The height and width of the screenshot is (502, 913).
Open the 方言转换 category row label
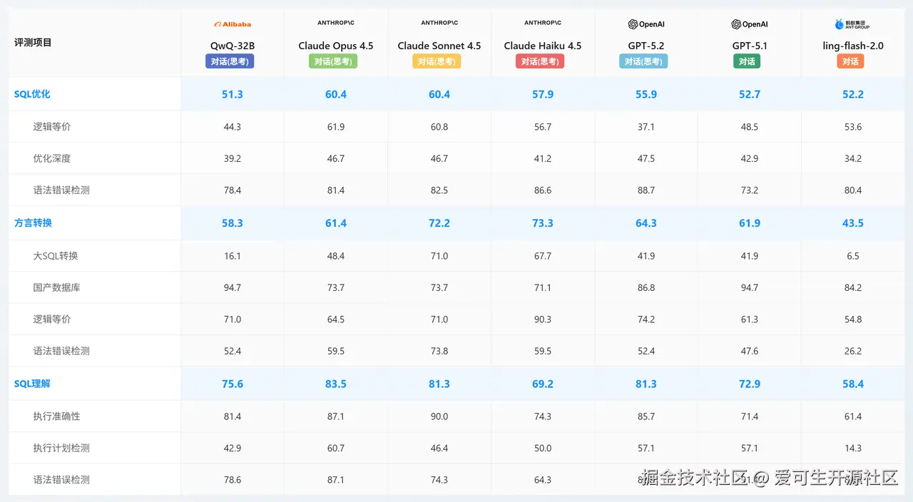click(x=33, y=223)
